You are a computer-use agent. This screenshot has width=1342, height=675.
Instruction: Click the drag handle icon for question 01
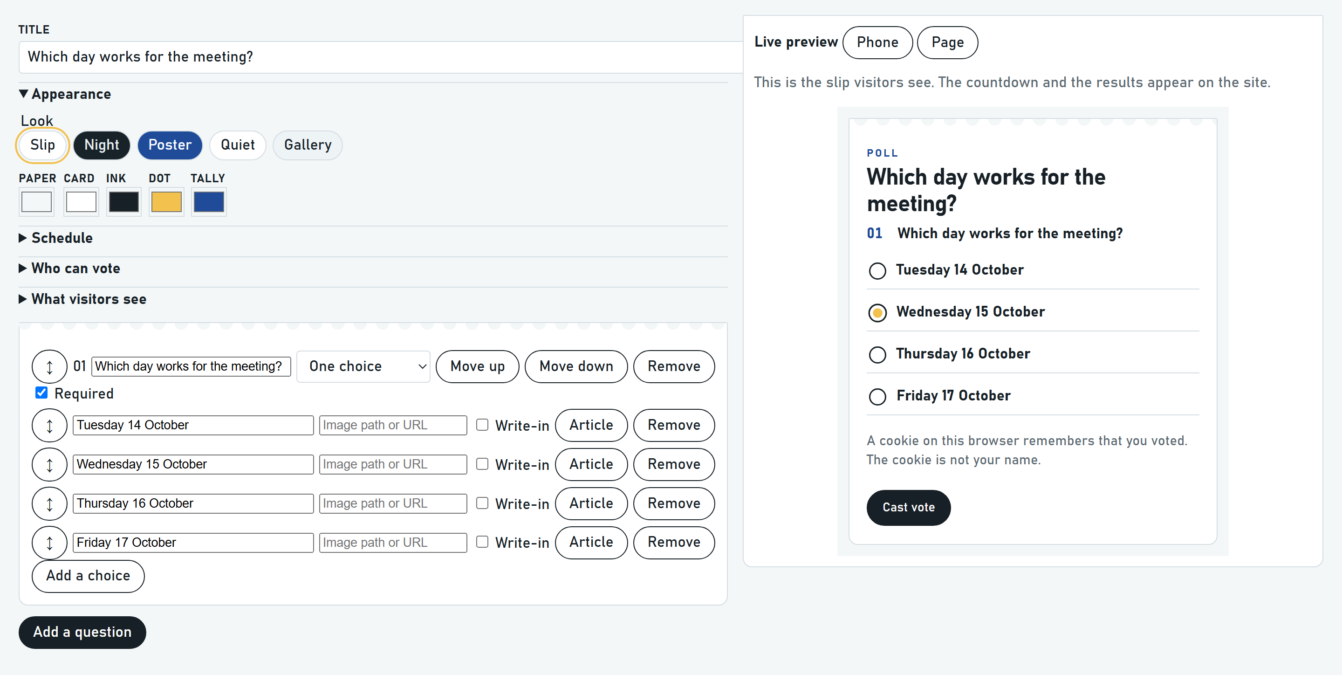49,366
